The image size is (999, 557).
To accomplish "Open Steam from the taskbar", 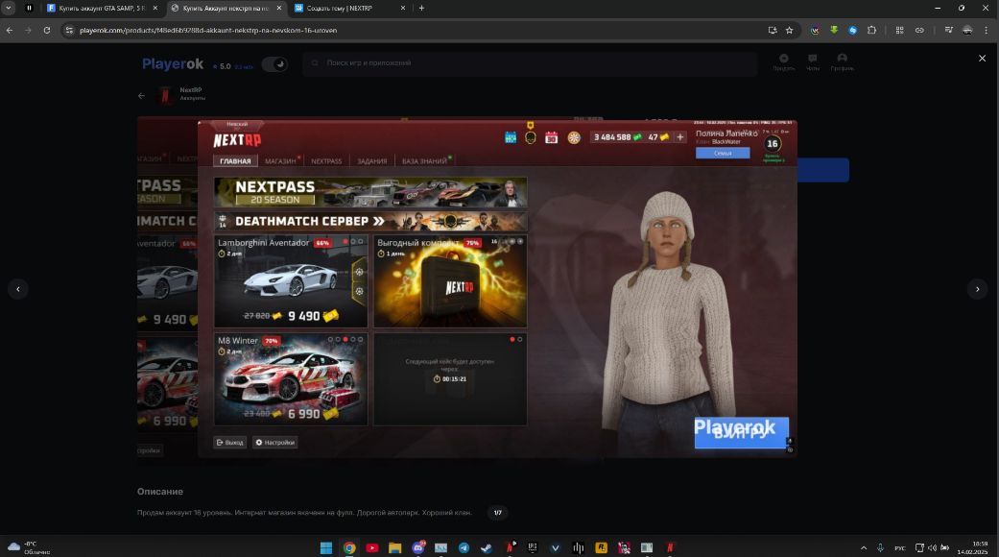I will 487,548.
